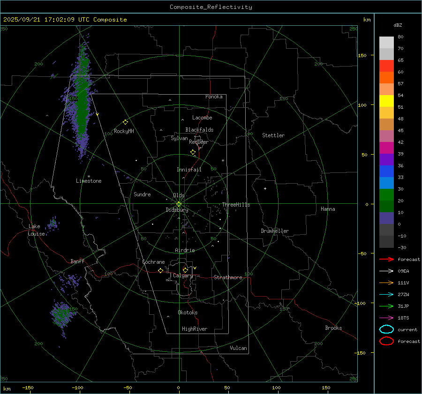Image resolution: width=422 pixels, height=394 pixels.
Task: Click the orange 111V arrow icon
Action: (x=386, y=282)
